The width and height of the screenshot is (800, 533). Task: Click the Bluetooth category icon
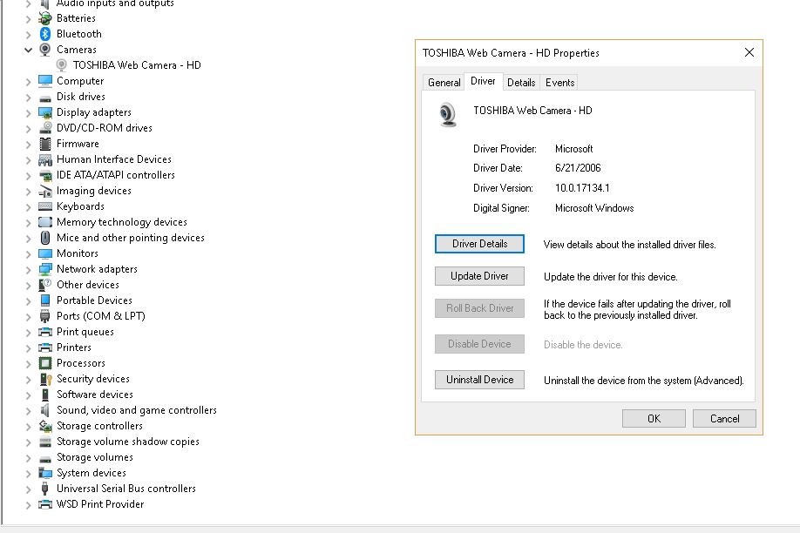point(45,34)
